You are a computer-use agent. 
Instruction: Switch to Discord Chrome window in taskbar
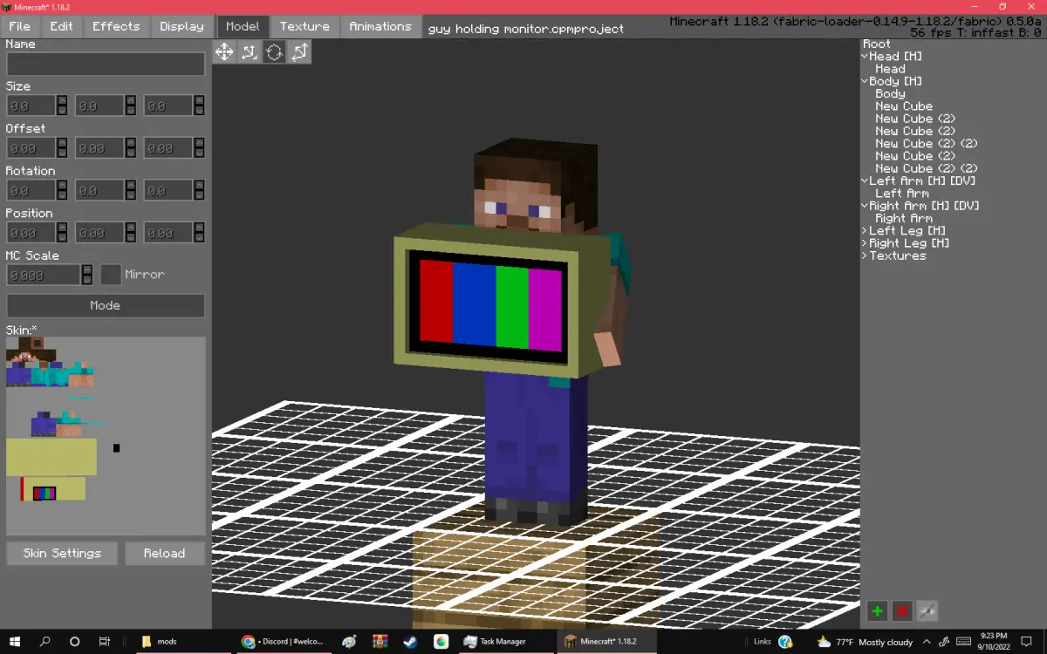(x=284, y=641)
